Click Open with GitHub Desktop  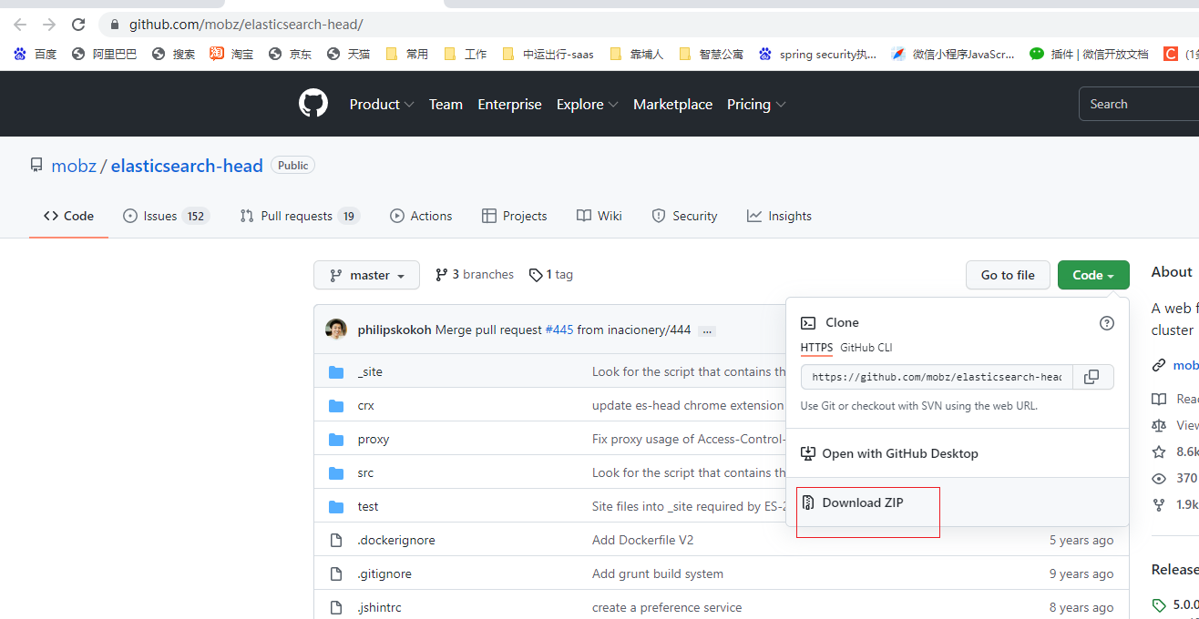point(889,453)
